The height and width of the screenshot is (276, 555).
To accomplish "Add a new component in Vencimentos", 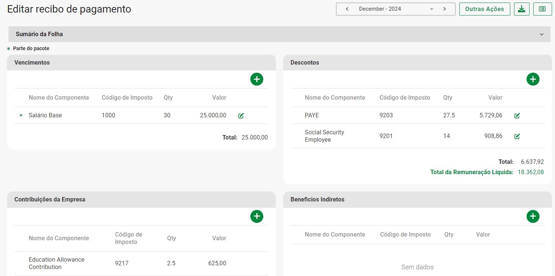I will click(257, 79).
